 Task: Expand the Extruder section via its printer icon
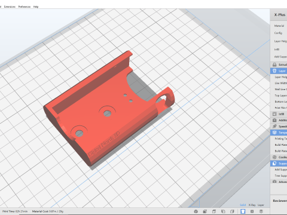pos(274,64)
